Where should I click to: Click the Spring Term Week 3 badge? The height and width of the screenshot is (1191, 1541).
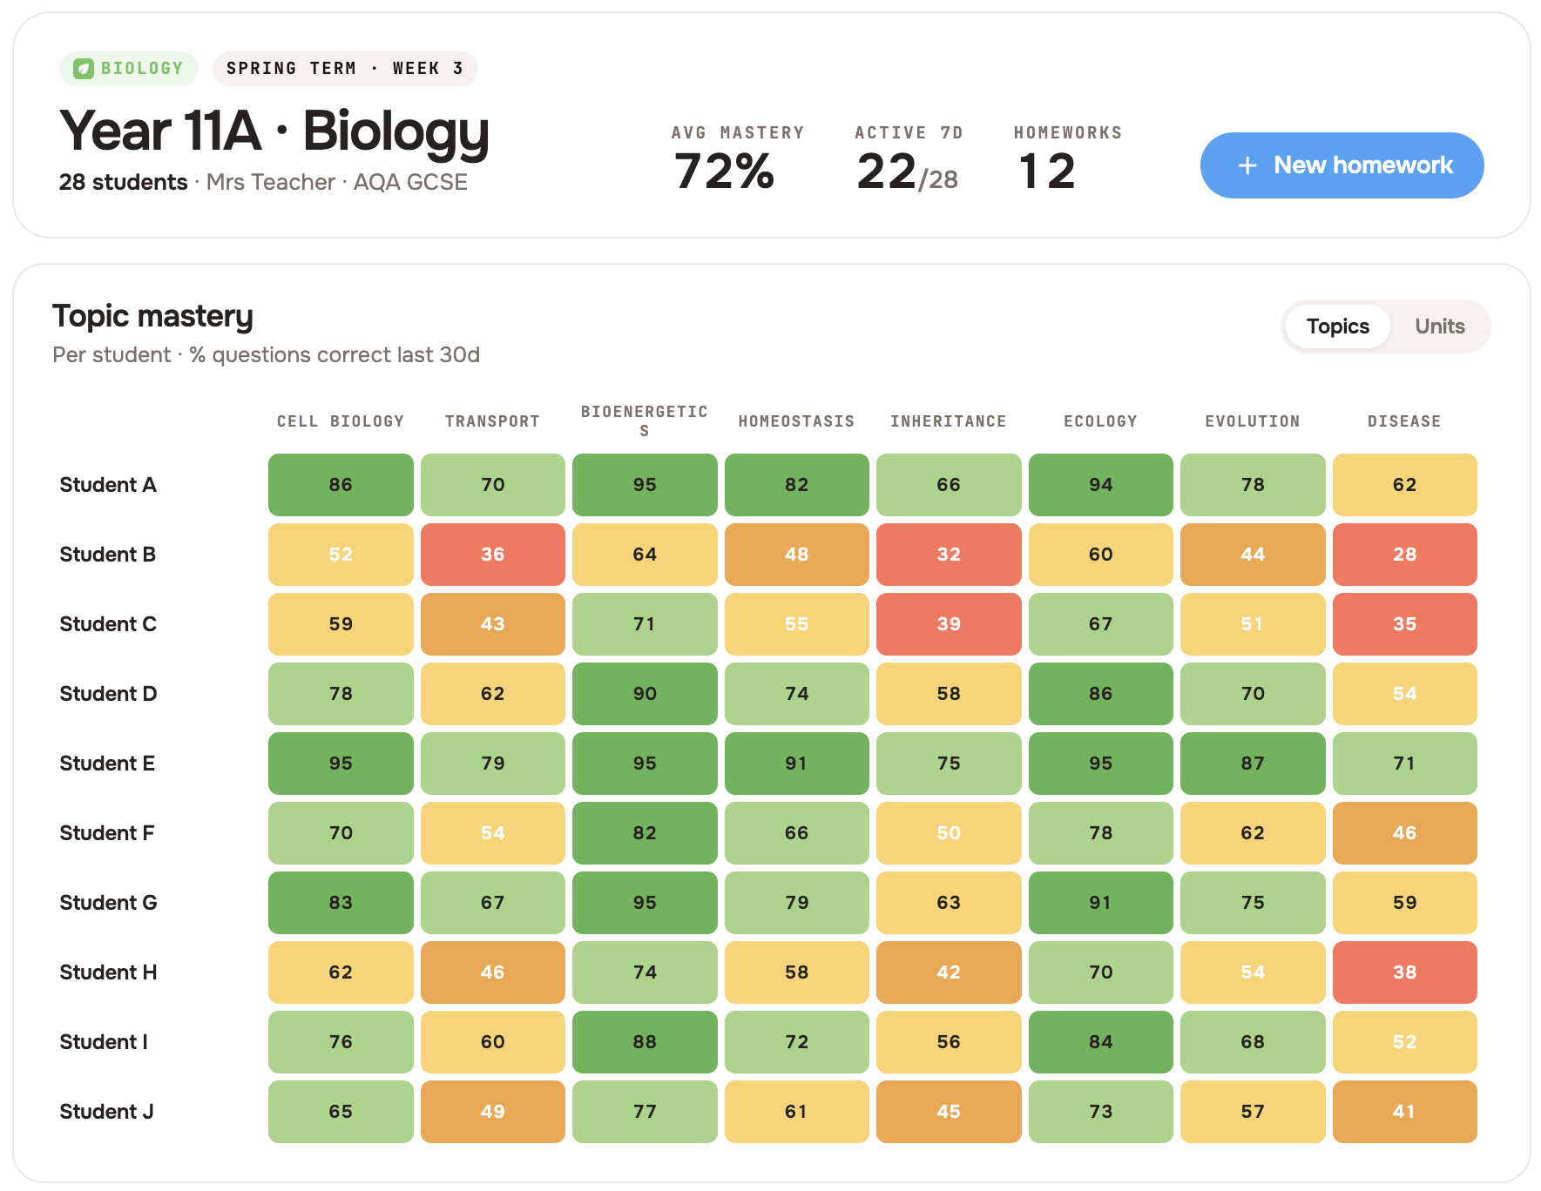345,69
